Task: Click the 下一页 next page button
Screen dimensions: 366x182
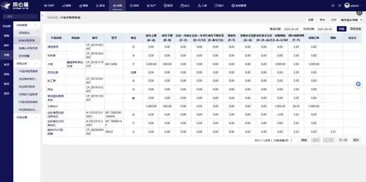Action: (343, 140)
